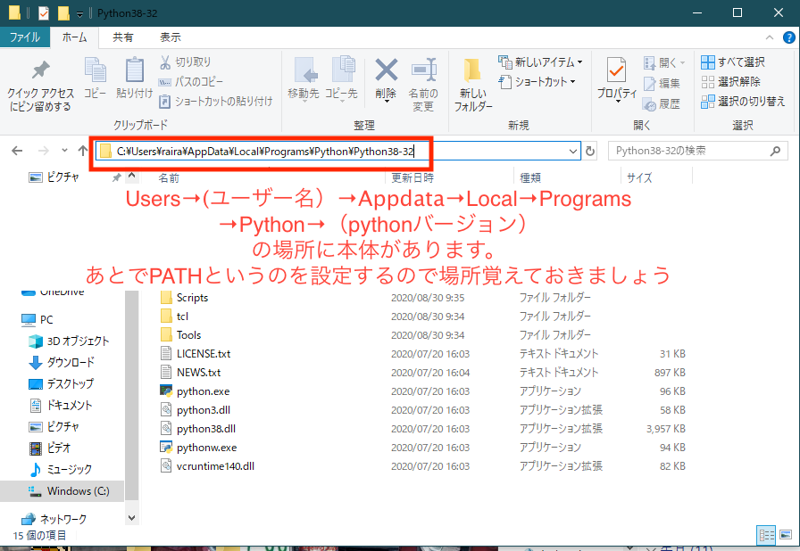Select python.exe file
Viewport: 800px width, 551px height.
point(195,391)
